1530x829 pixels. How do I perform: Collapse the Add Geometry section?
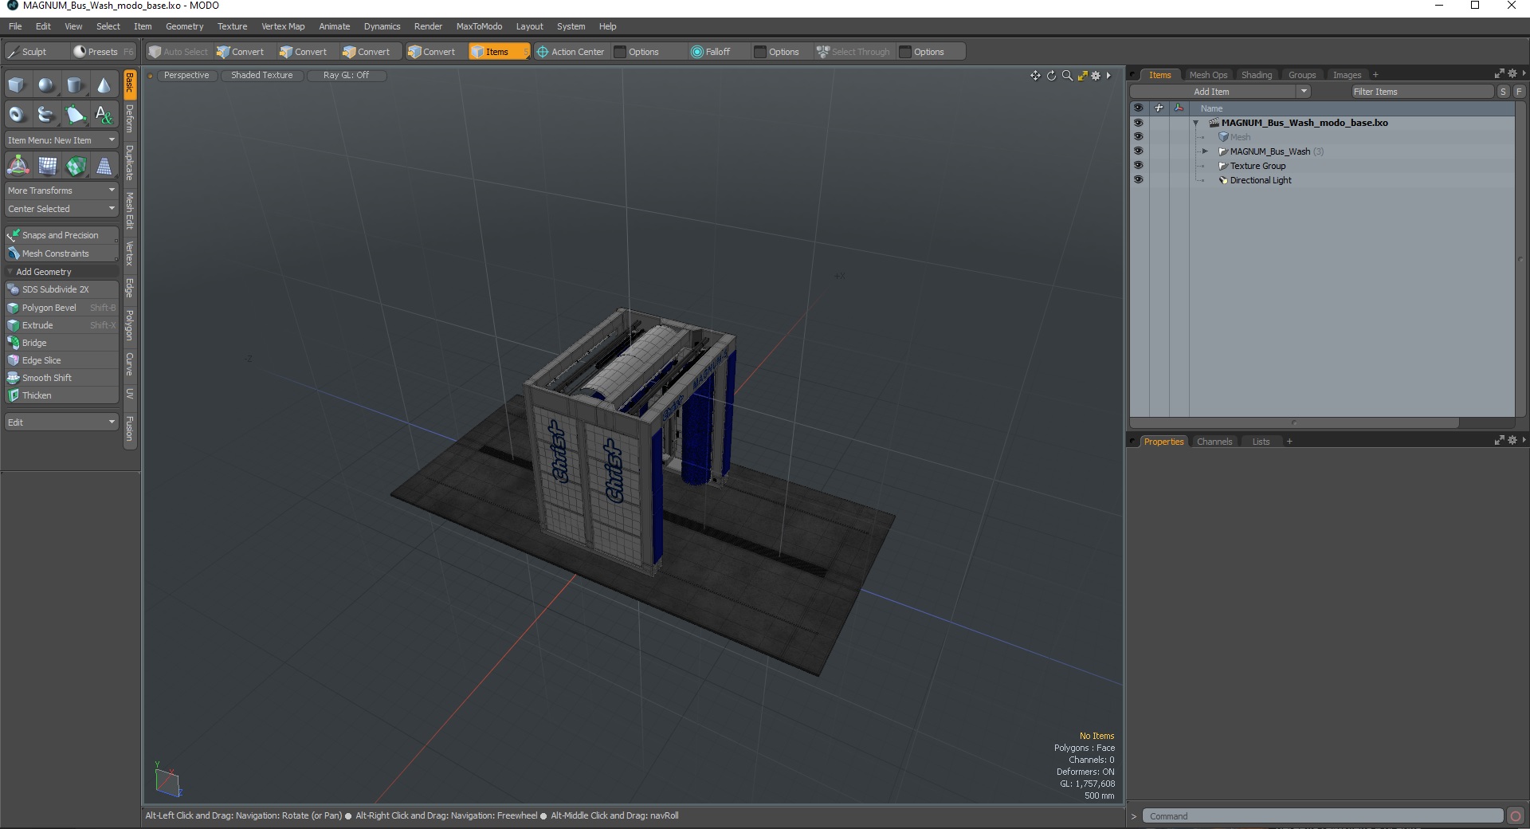pyautogui.click(x=10, y=272)
